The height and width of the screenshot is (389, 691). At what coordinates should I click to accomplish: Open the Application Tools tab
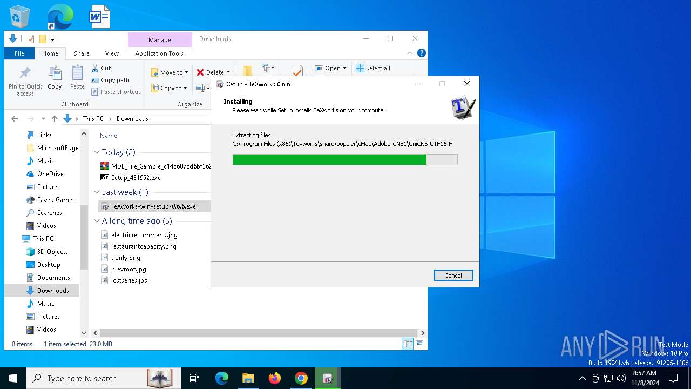(159, 53)
